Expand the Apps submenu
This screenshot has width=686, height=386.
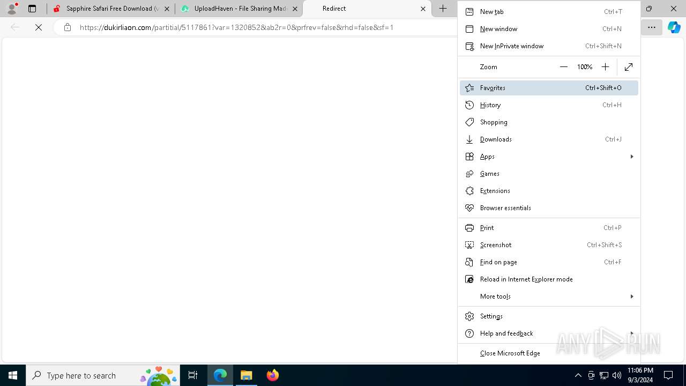(549, 157)
